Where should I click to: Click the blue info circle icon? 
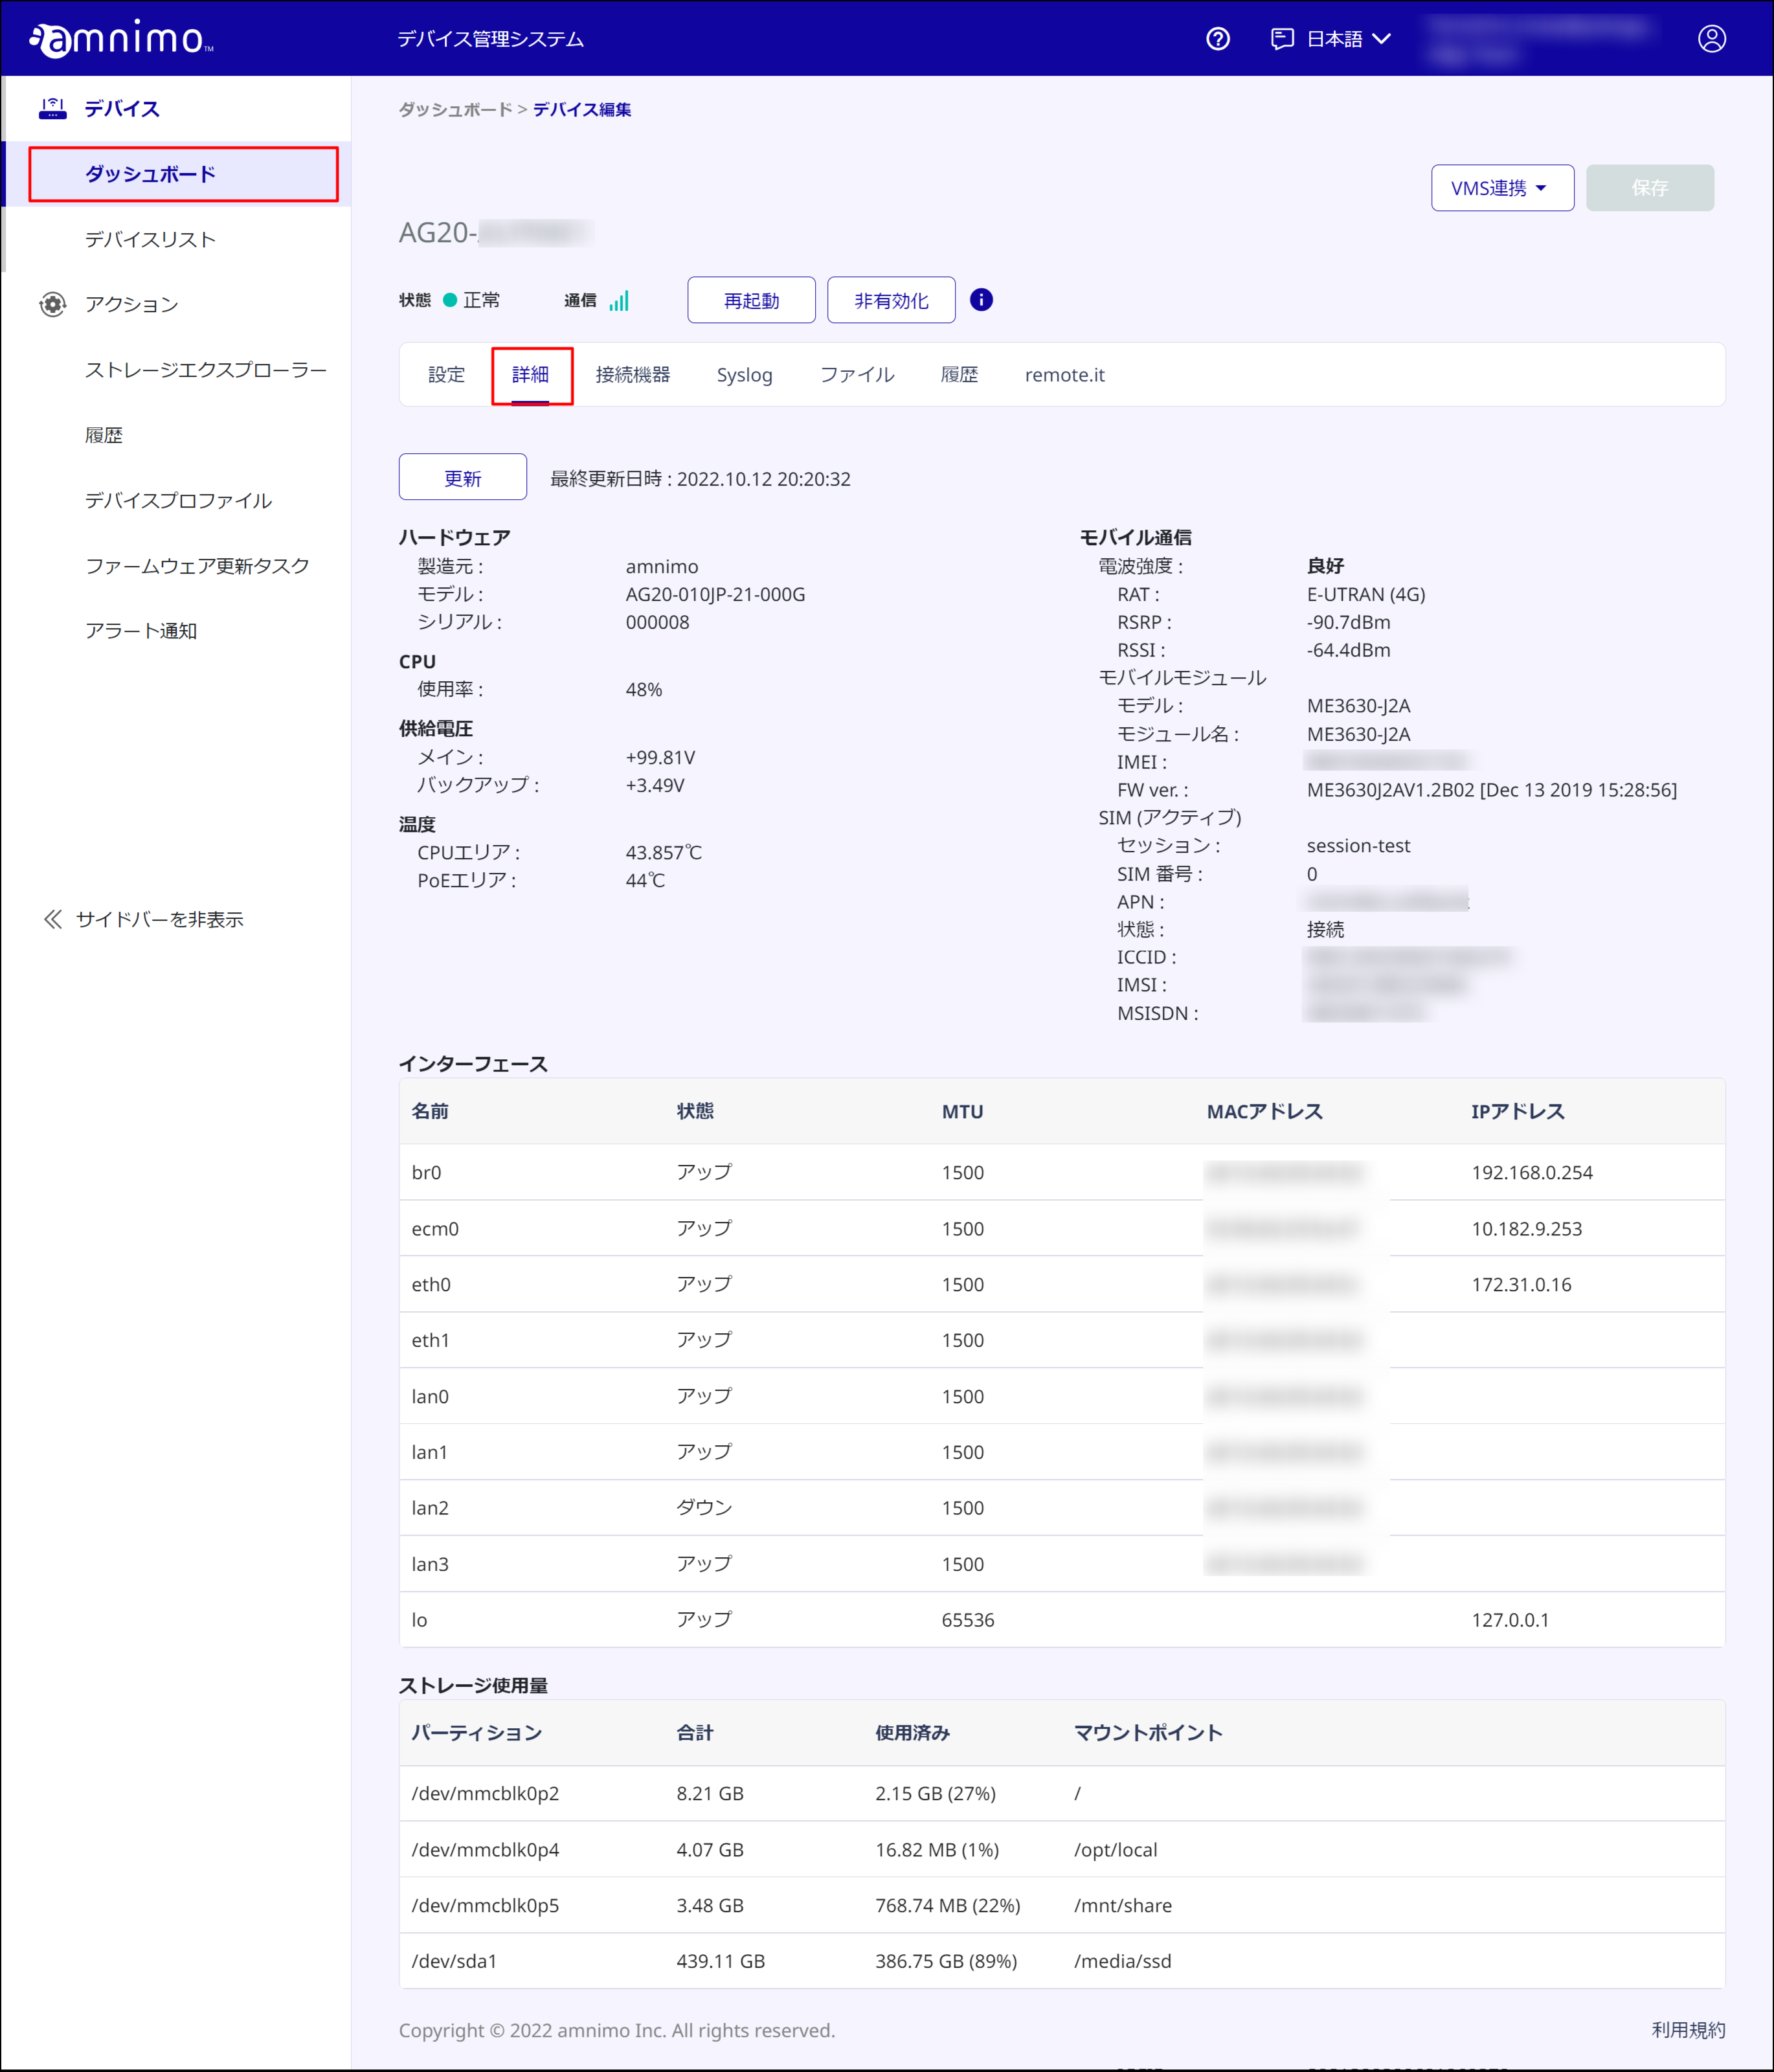tap(981, 300)
